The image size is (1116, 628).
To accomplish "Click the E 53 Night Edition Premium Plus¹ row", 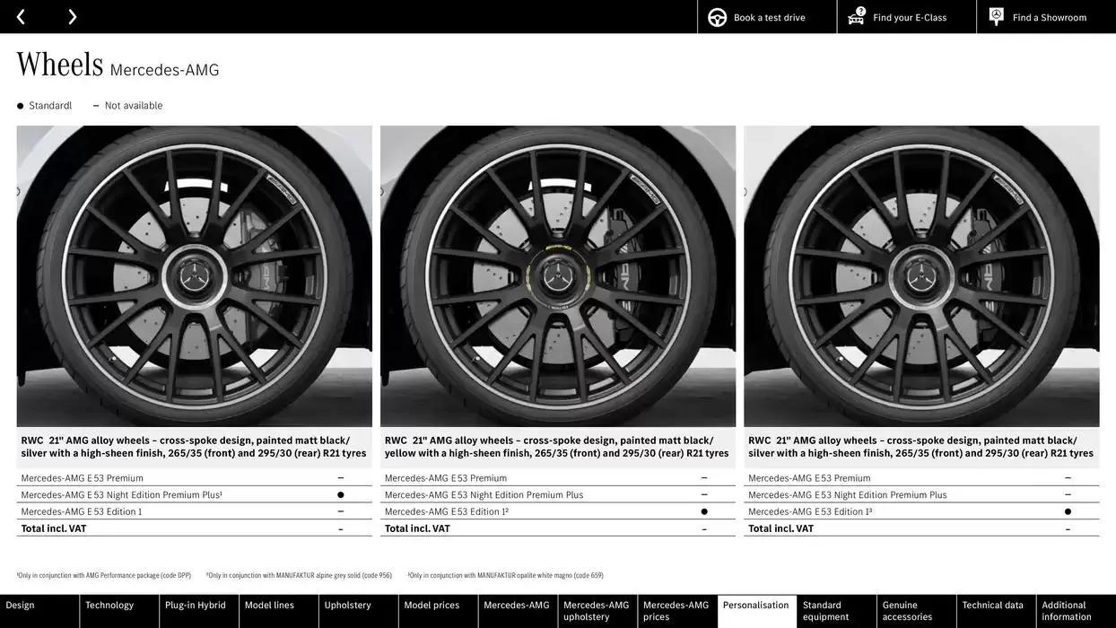I will tap(195, 494).
